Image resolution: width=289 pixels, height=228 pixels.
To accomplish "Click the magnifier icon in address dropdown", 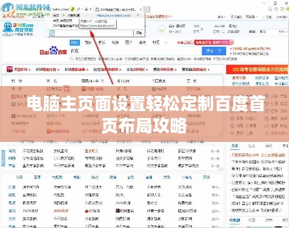I will (x=52, y=33).
